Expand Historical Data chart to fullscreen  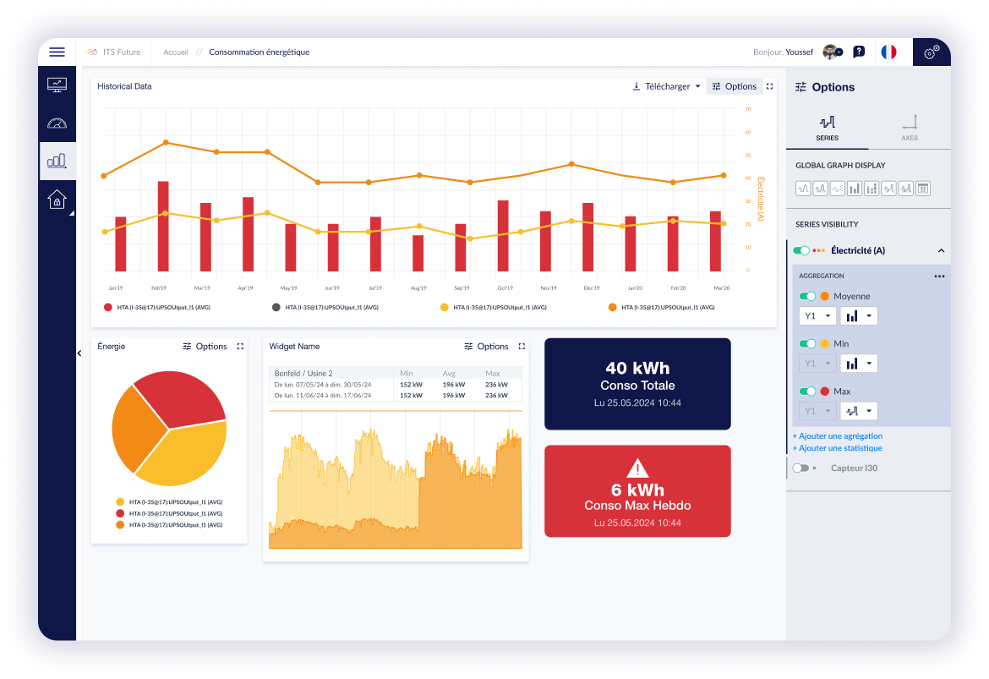(769, 86)
